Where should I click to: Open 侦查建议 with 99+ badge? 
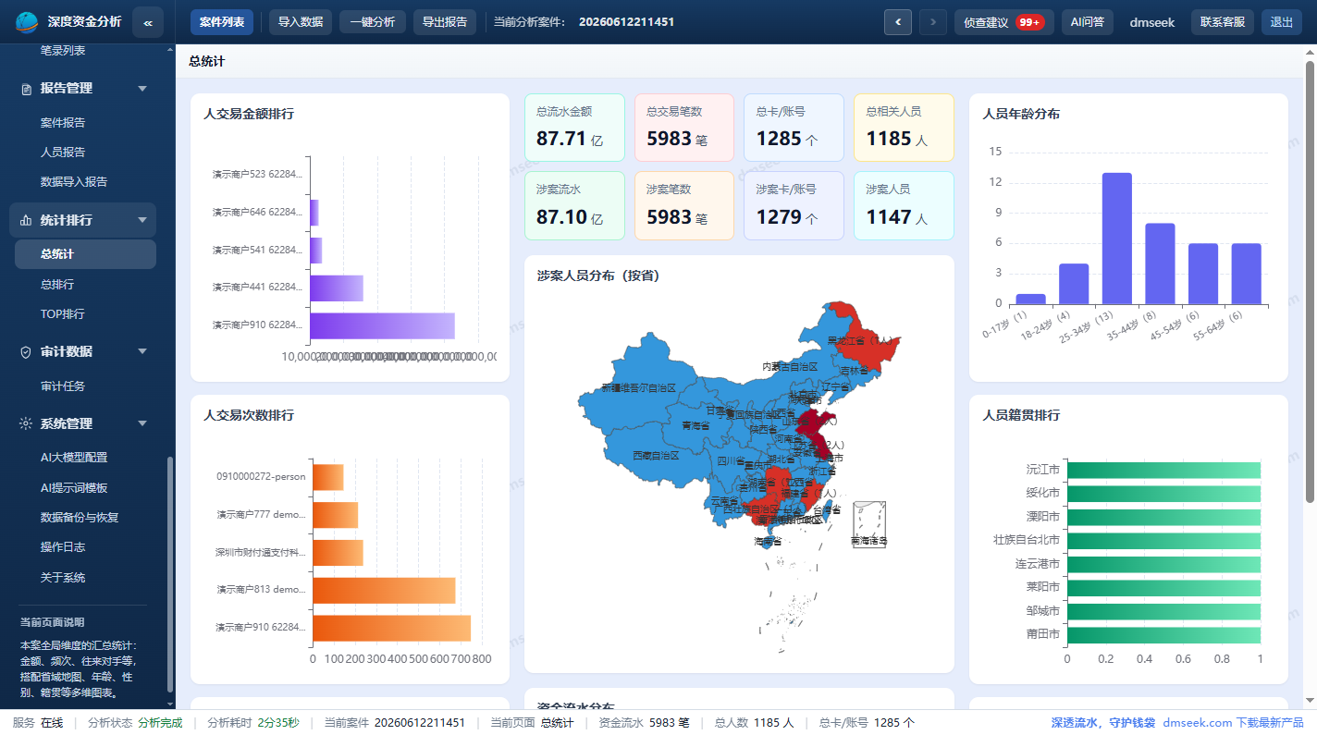[1003, 22]
